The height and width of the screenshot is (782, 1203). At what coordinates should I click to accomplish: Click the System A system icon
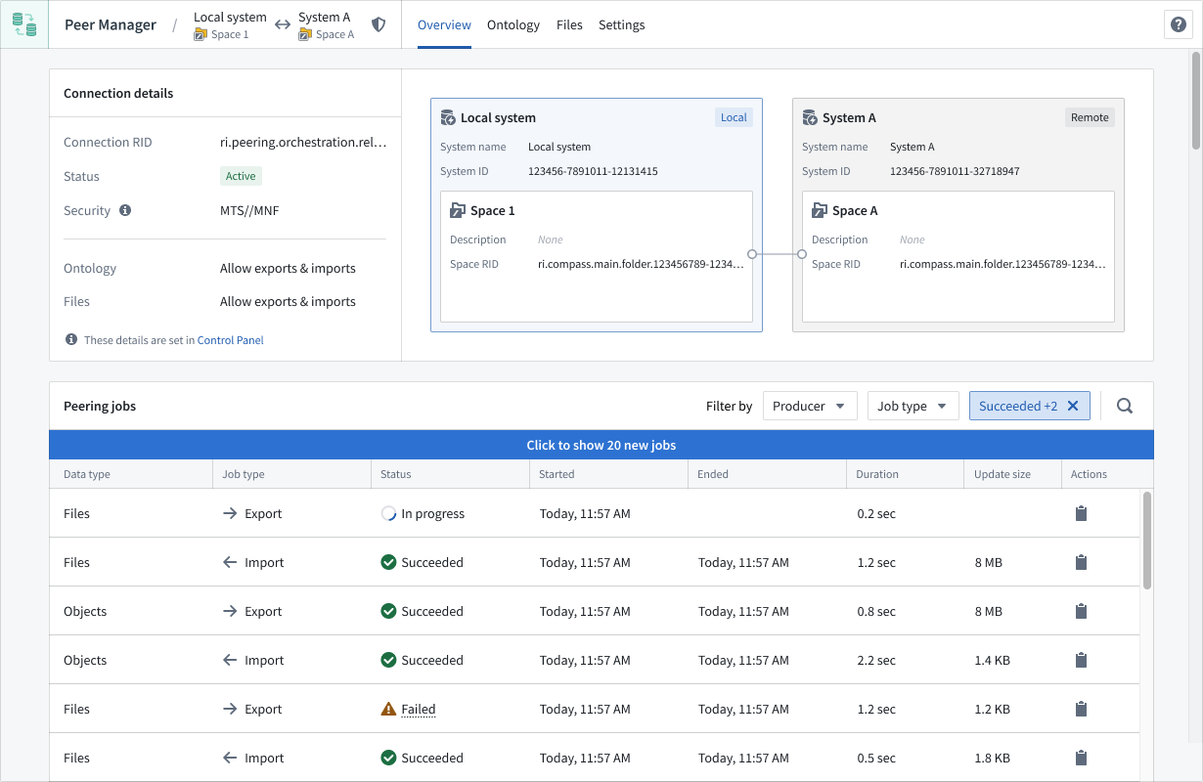pyautogui.click(x=811, y=116)
